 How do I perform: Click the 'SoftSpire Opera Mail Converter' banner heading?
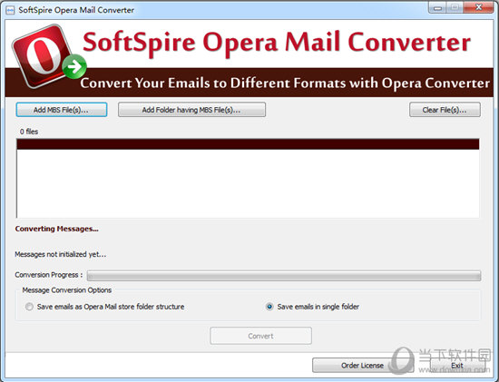tap(277, 43)
